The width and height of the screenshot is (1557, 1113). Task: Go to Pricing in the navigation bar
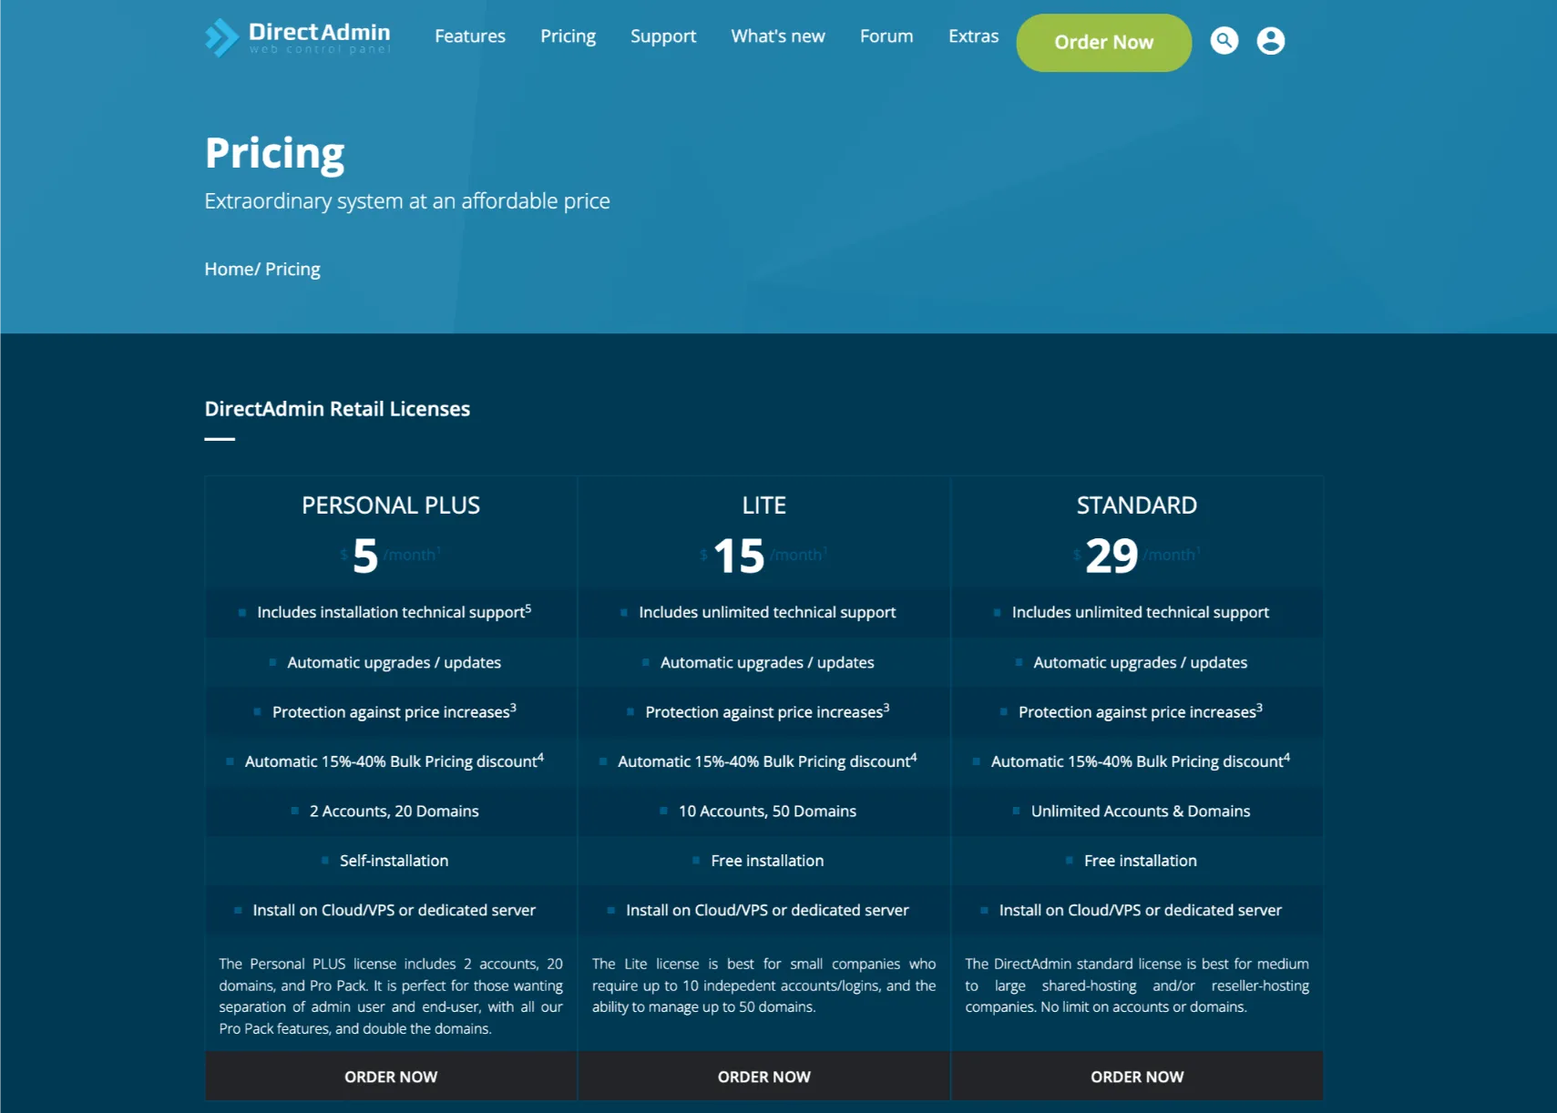point(568,36)
